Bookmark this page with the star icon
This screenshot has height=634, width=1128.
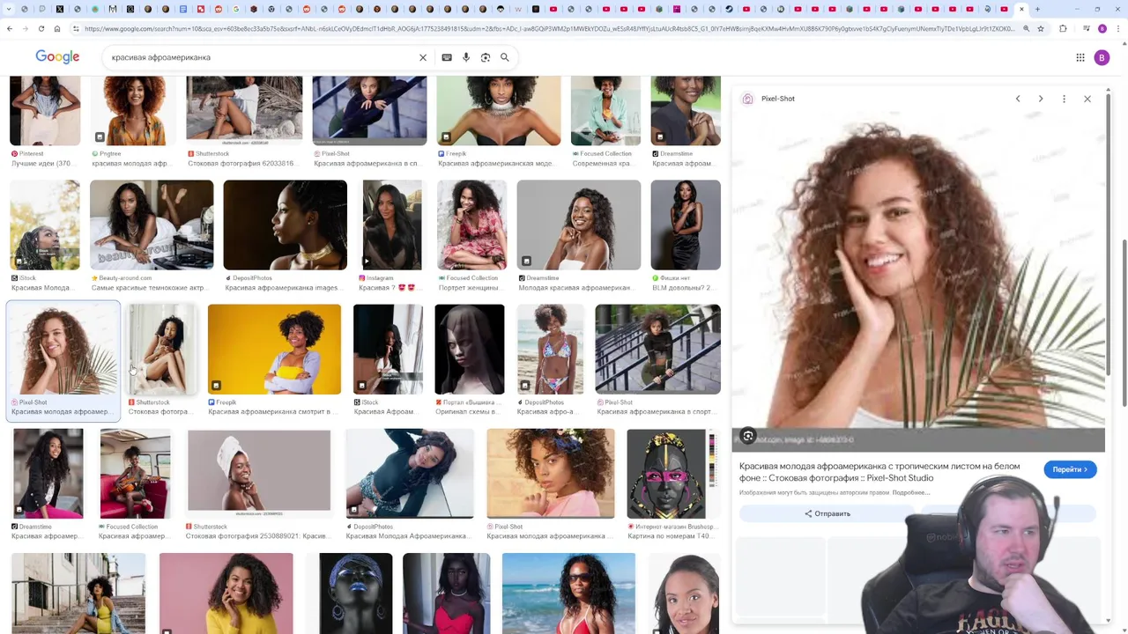coord(1041,28)
